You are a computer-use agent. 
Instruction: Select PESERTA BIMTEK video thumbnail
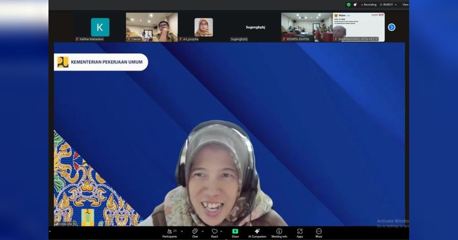(307, 27)
